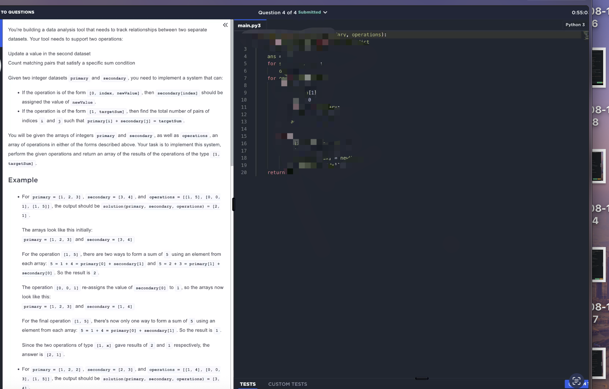This screenshot has height=389, width=609.
Task: Click the '[1, targetSum]' inline code
Action: tap(107, 112)
